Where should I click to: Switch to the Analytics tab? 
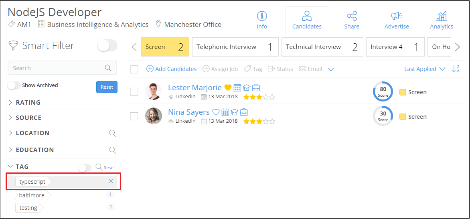click(442, 20)
